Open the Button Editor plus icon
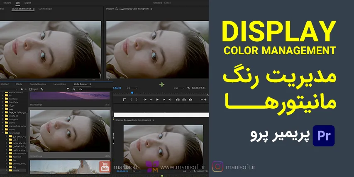The height and width of the screenshot is (177, 354). 205,100
